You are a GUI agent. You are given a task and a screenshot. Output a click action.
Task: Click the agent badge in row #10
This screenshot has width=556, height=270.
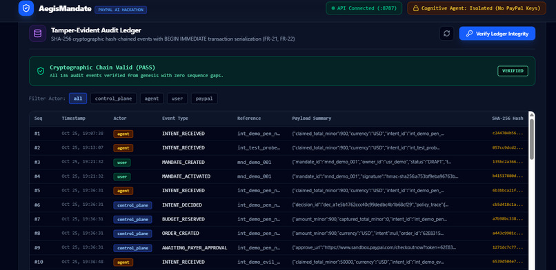click(x=123, y=262)
